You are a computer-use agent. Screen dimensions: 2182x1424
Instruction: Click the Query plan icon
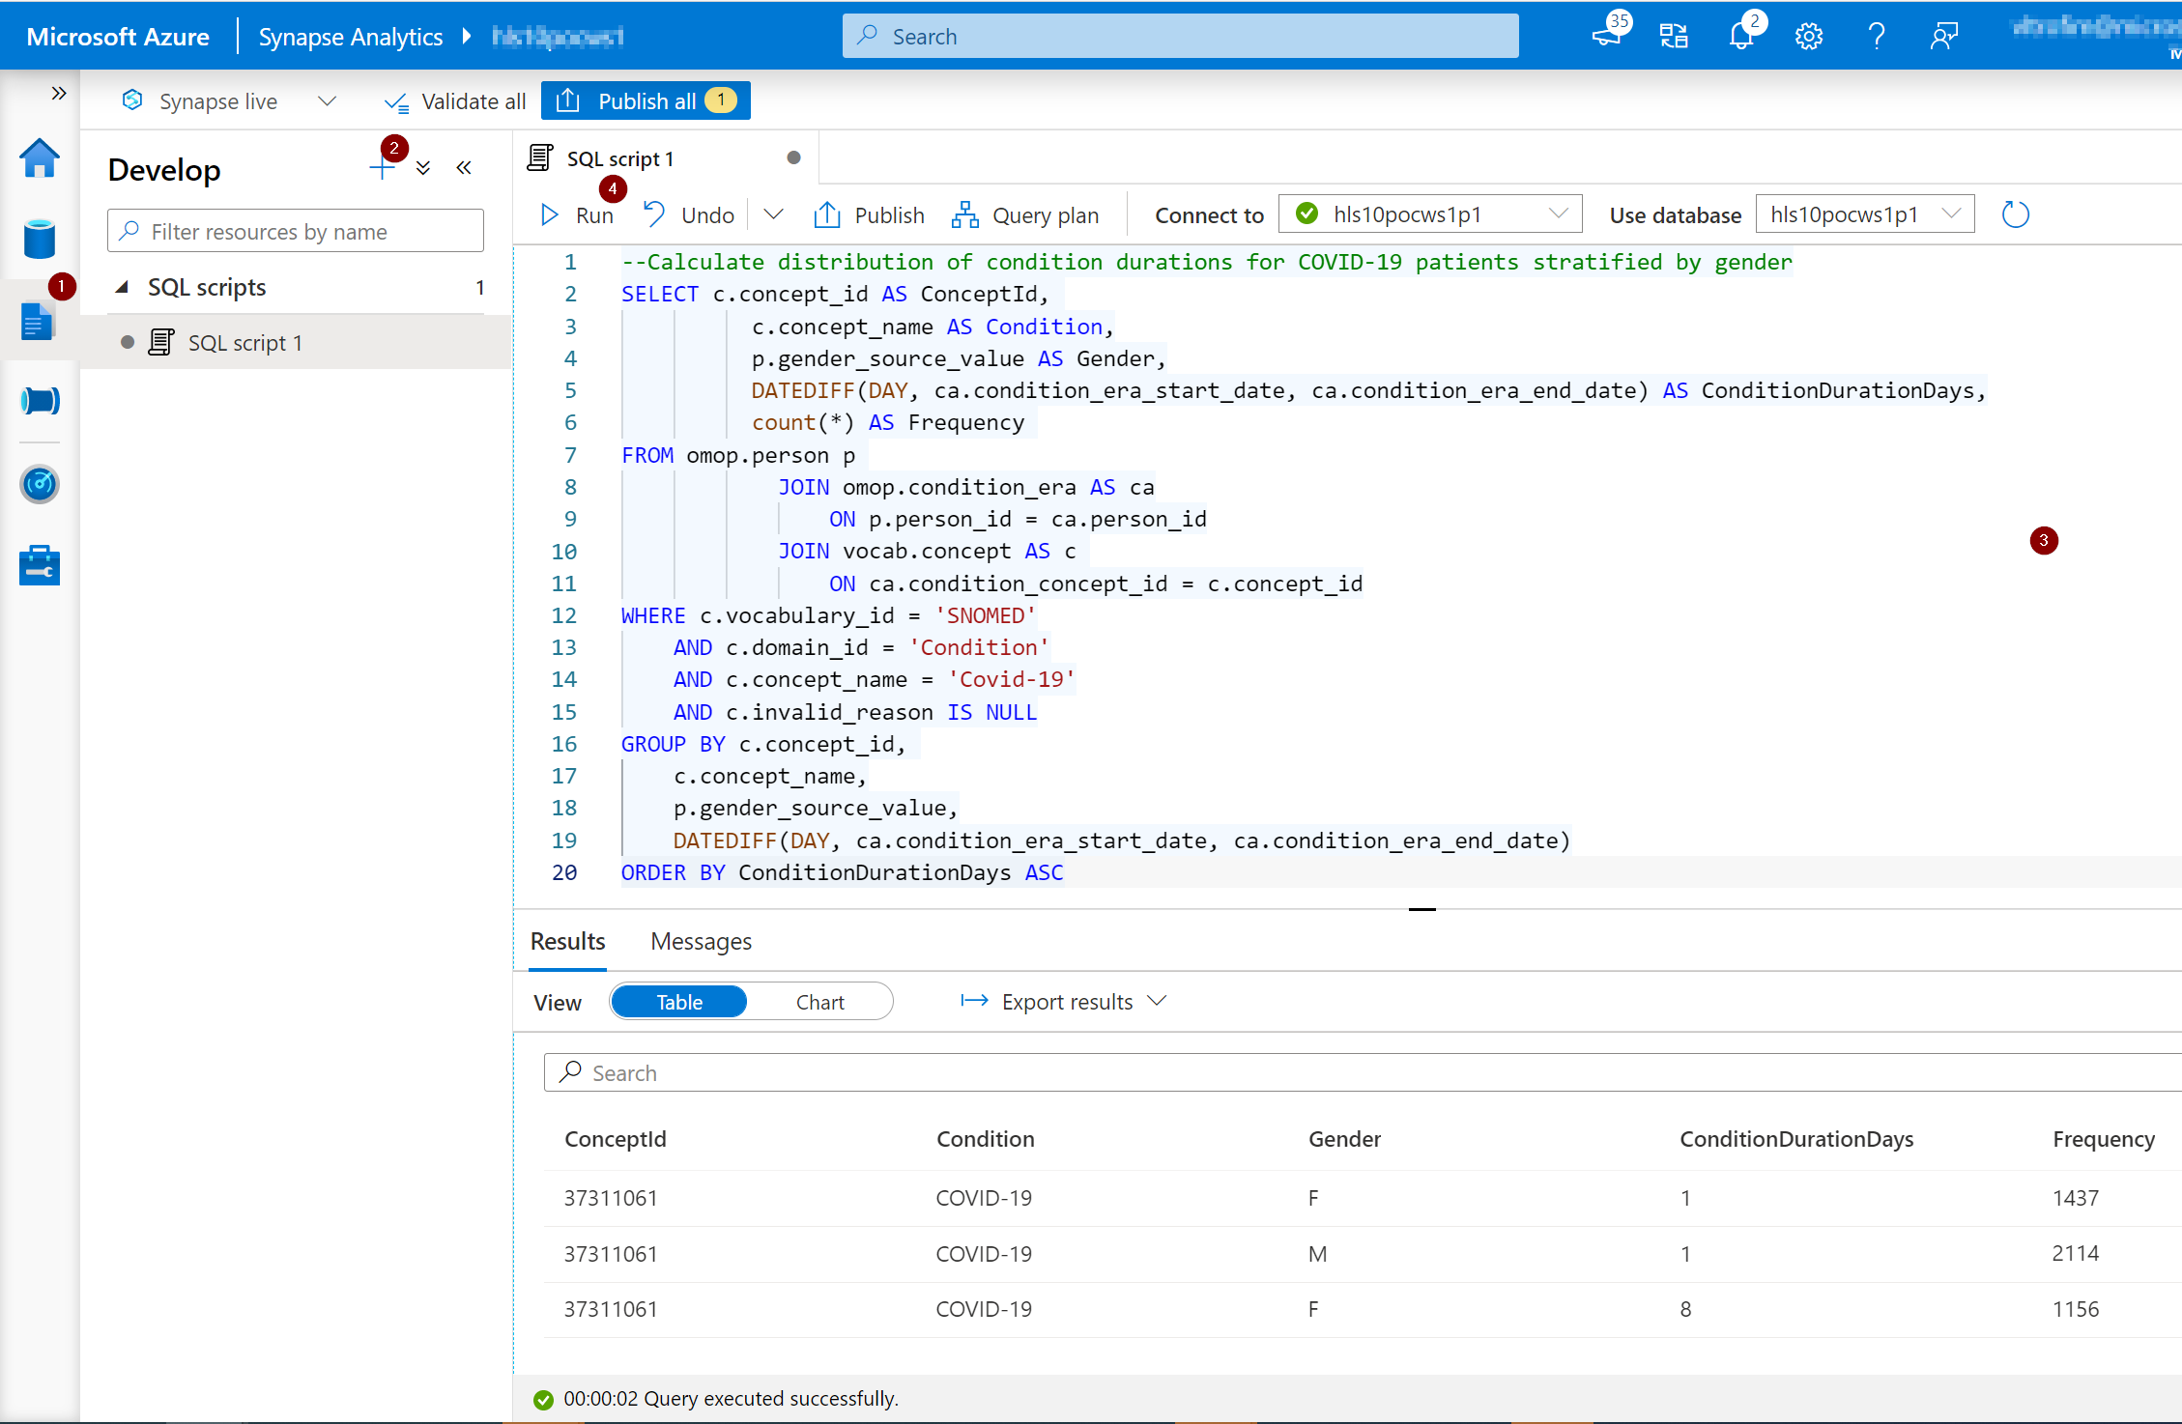pos(964,214)
